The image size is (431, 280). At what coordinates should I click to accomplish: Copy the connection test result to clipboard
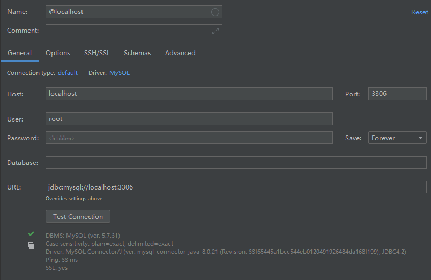click(31, 245)
